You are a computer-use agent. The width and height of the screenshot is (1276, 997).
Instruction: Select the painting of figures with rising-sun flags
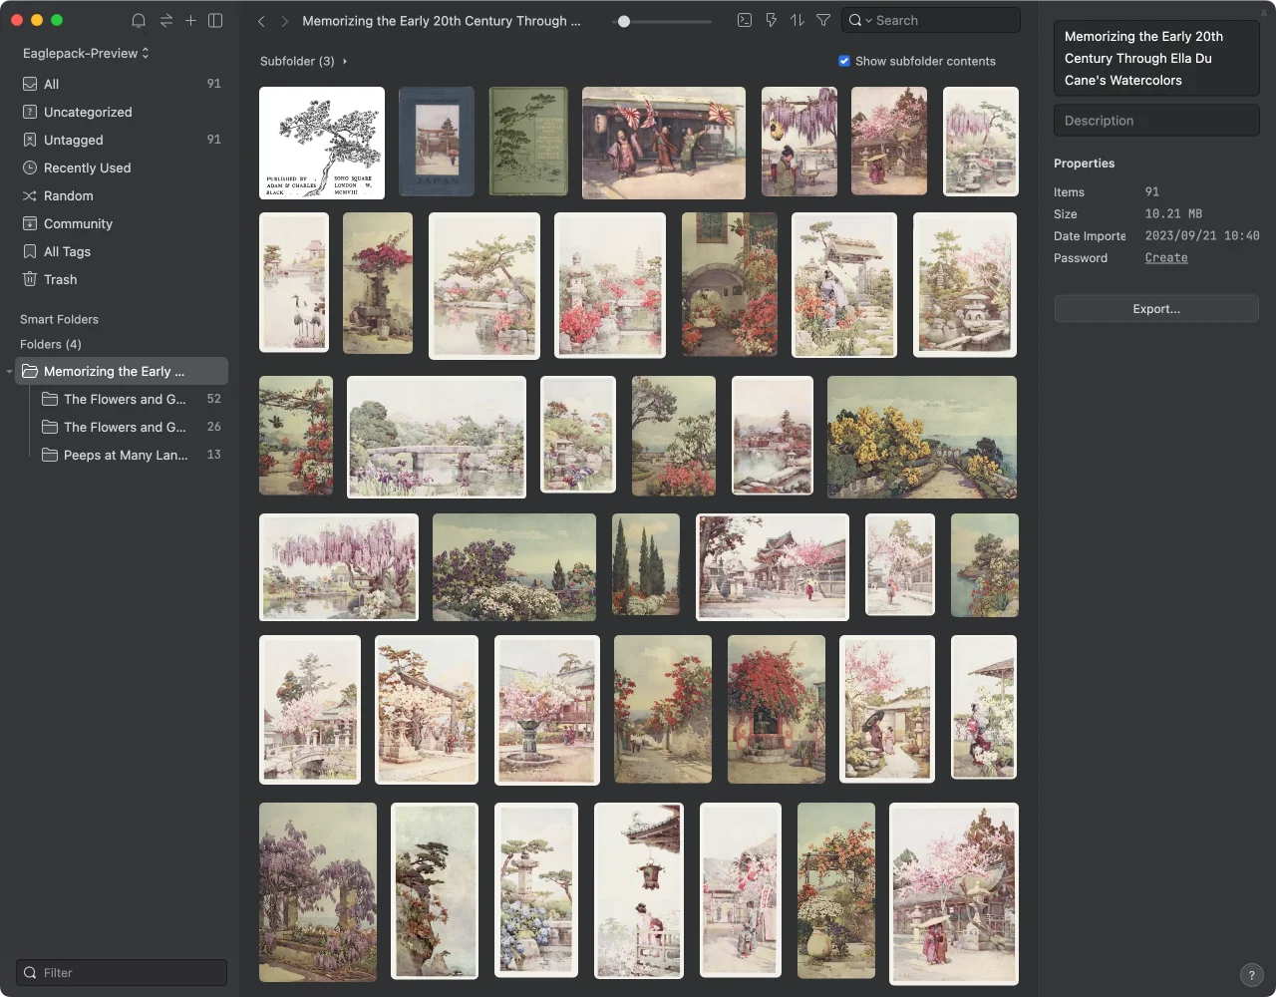664,143
